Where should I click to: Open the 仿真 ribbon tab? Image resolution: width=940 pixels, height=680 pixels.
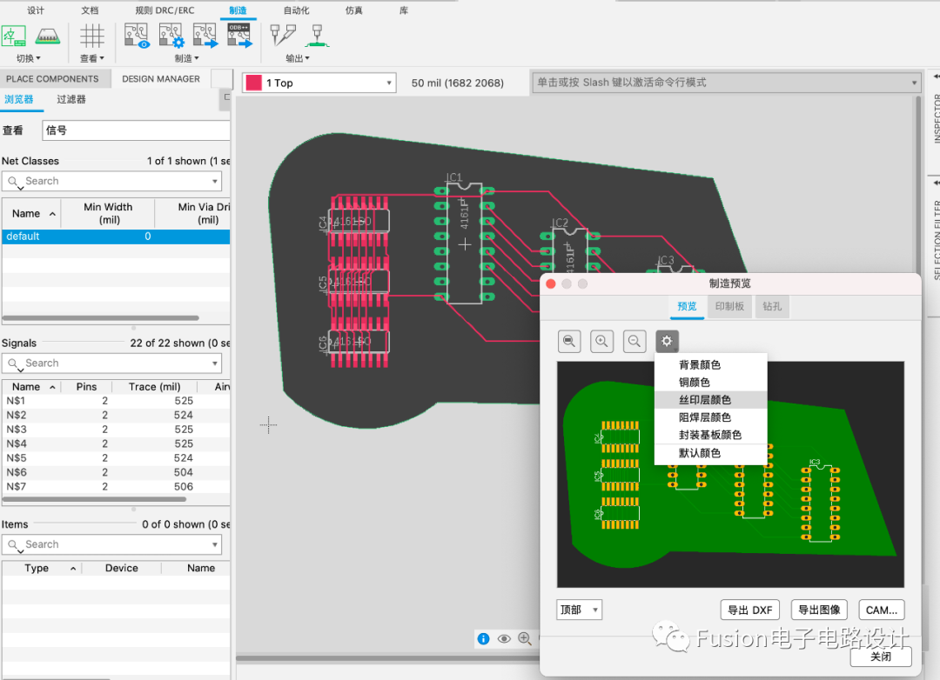(x=353, y=10)
